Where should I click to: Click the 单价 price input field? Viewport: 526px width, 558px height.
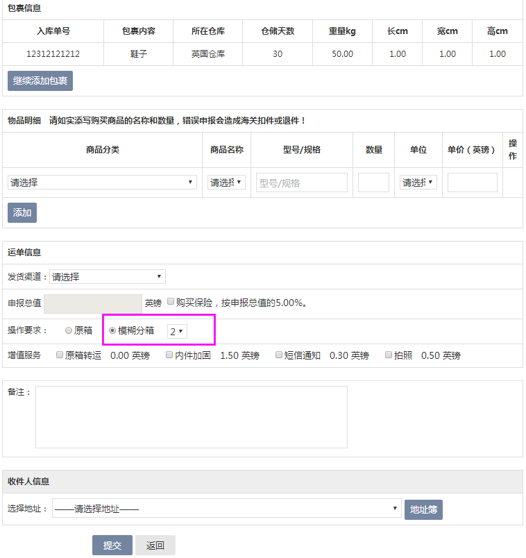pyautogui.click(x=472, y=183)
